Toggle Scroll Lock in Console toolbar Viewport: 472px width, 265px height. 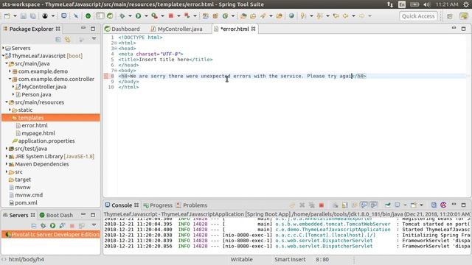(x=344, y=205)
